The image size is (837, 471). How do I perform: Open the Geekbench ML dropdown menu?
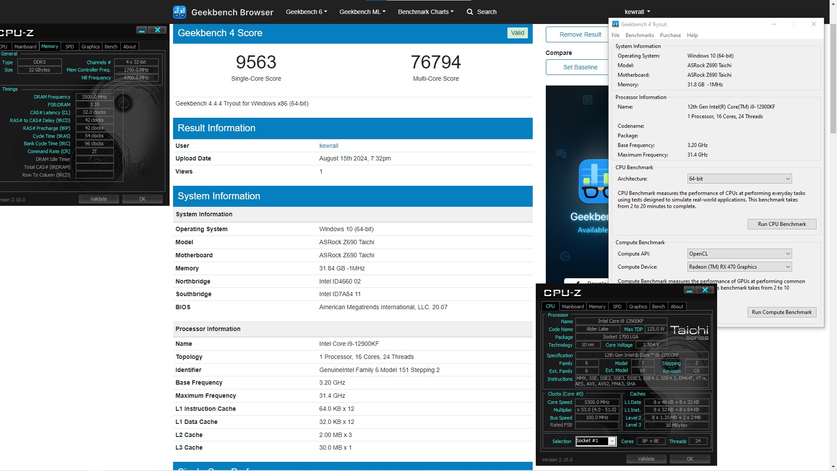(x=362, y=12)
